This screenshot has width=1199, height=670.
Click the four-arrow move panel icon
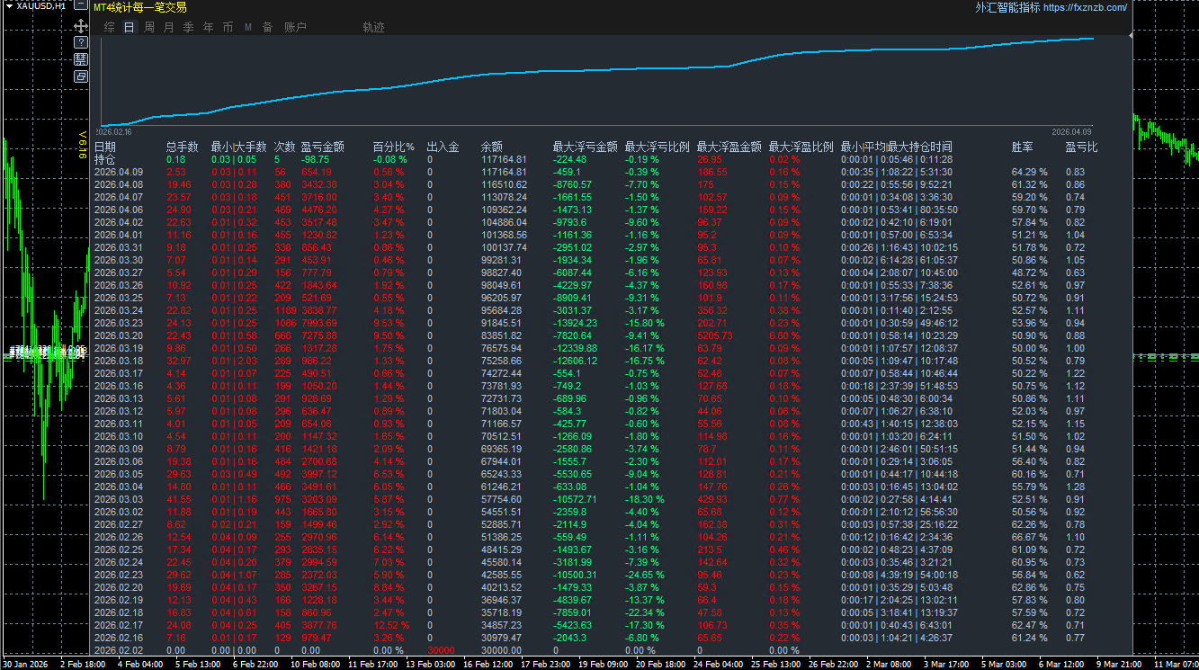click(x=81, y=27)
